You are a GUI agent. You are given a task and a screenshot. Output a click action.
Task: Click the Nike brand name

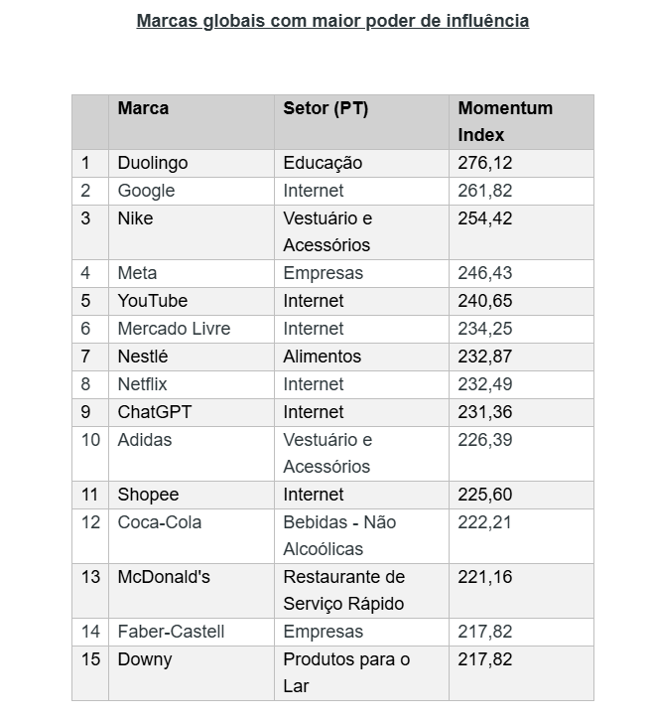point(136,218)
